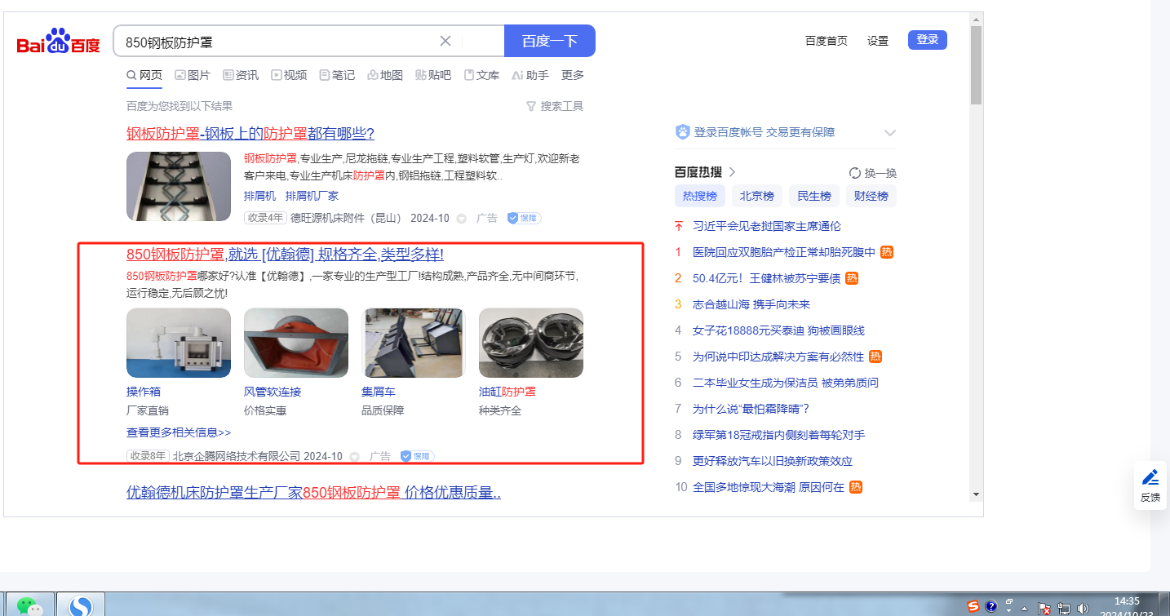Switch to the 图片 tab
1170x616 pixels.
193,75
